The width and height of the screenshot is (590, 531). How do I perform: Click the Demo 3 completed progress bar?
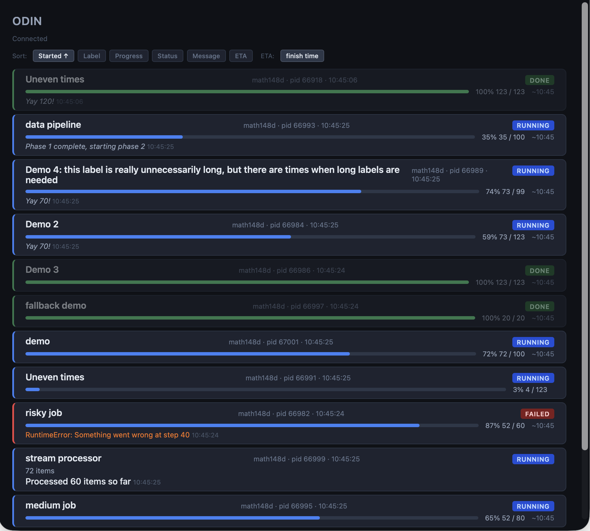[247, 282]
